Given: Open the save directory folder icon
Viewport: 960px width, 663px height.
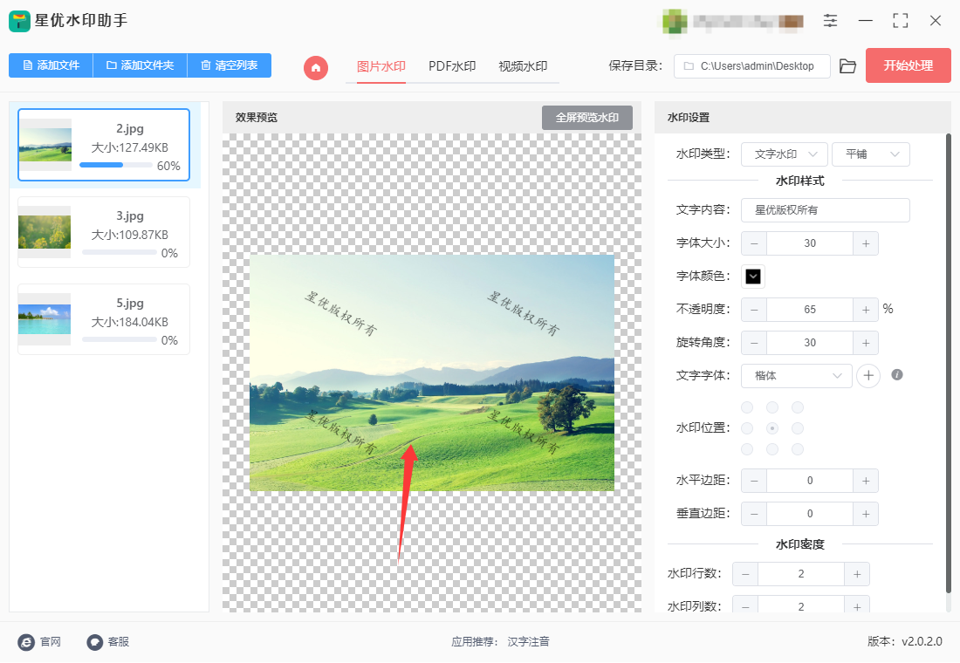Looking at the screenshot, I should tap(847, 66).
